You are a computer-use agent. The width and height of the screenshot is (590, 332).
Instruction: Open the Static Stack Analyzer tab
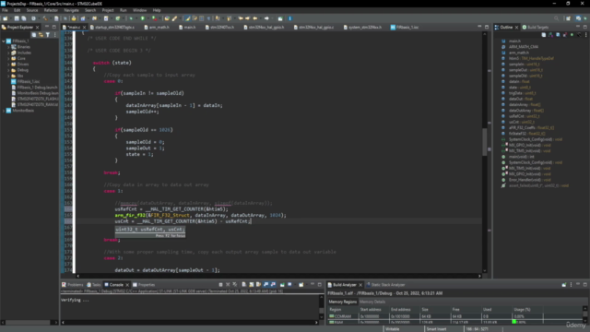tap(385, 285)
